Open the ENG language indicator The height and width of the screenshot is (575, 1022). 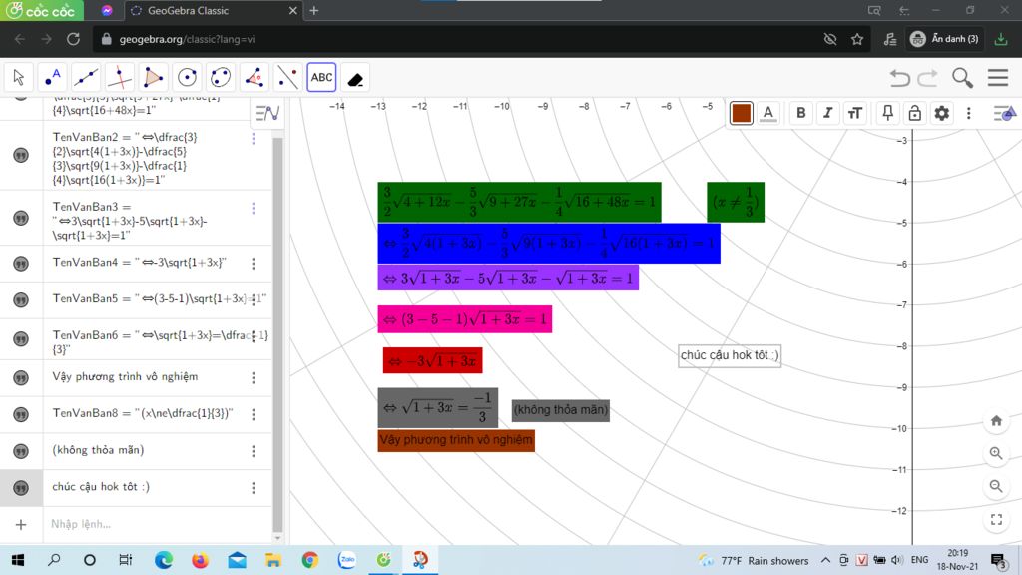tap(919, 560)
